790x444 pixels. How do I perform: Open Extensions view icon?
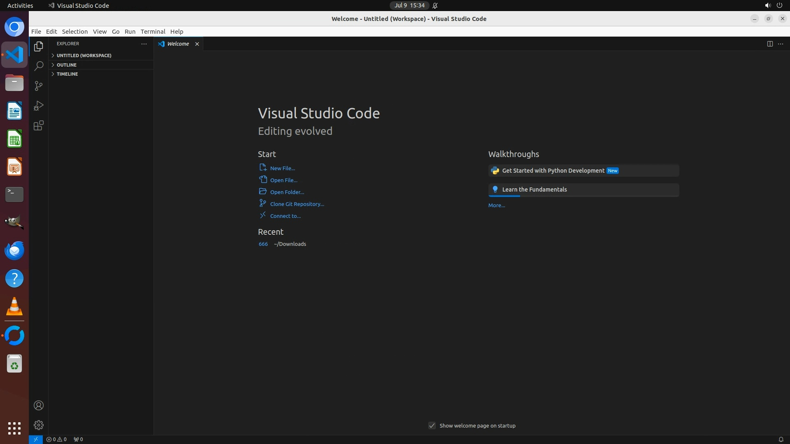point(39,125)
